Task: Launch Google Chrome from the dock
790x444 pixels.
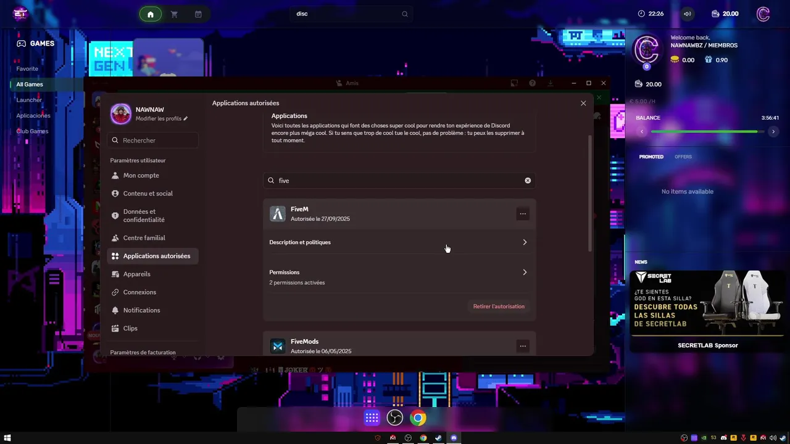Action: 418,418
